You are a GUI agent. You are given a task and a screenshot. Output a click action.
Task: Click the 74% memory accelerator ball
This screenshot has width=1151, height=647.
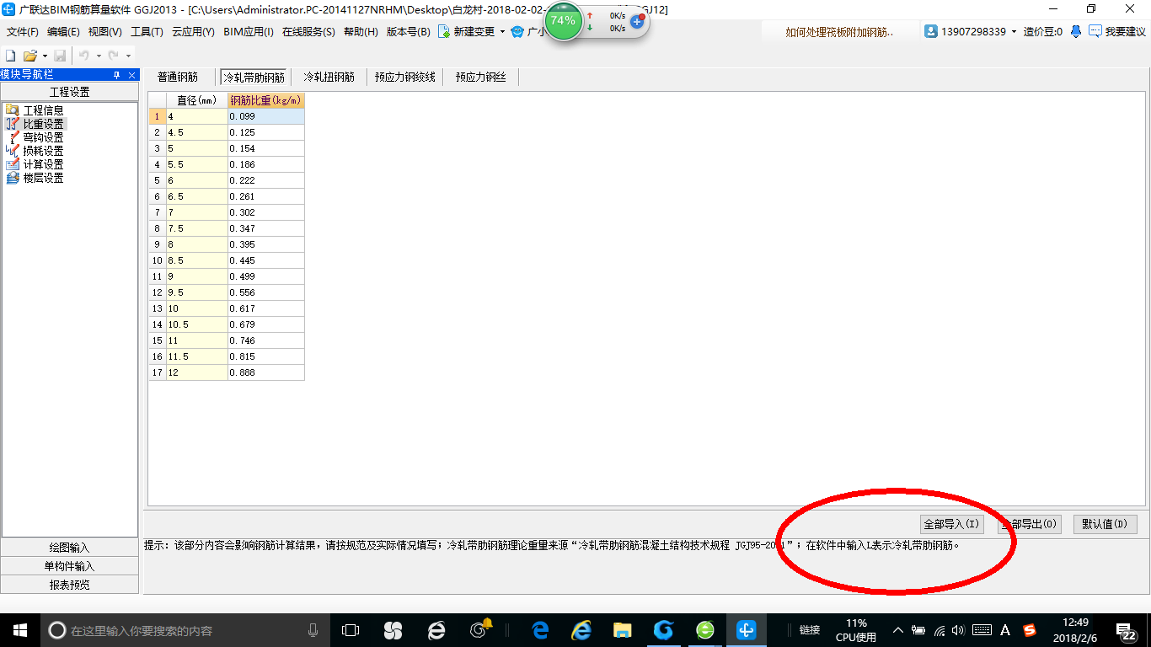(563, 20)
